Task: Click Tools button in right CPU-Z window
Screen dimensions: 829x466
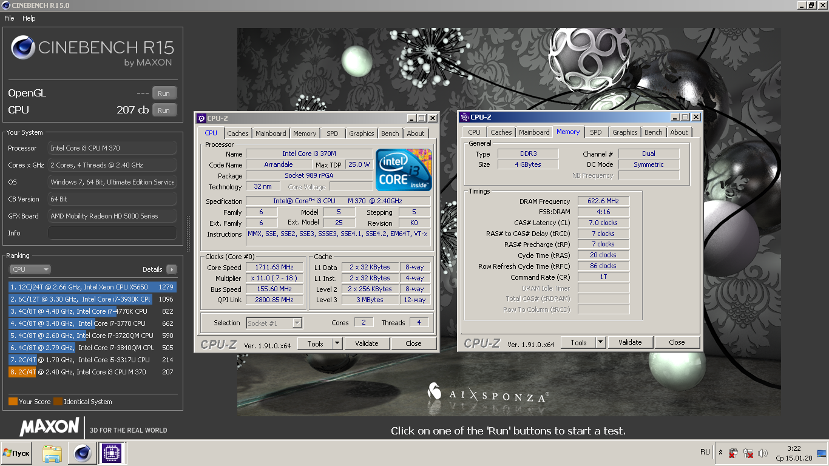Action: coord(578,342)
